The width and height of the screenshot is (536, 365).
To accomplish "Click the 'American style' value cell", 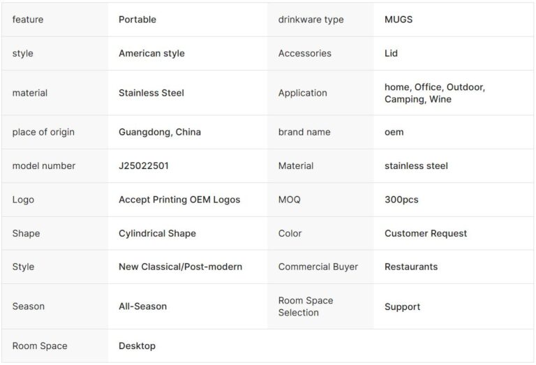I will 151,53.
